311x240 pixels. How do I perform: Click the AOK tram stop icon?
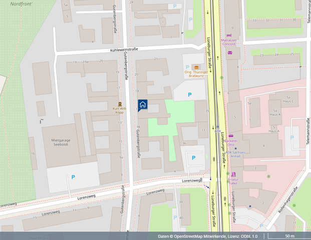218,127
